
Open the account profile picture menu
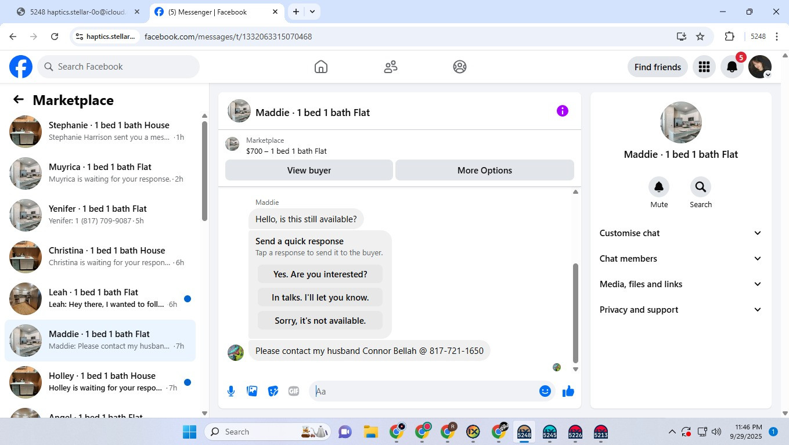pyautogui.click(x=760, y=67)
